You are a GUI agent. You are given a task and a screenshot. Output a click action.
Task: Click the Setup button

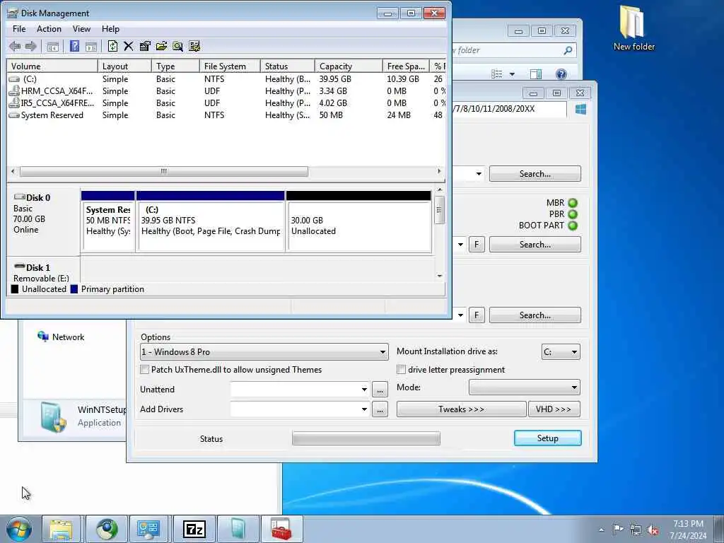548,438
